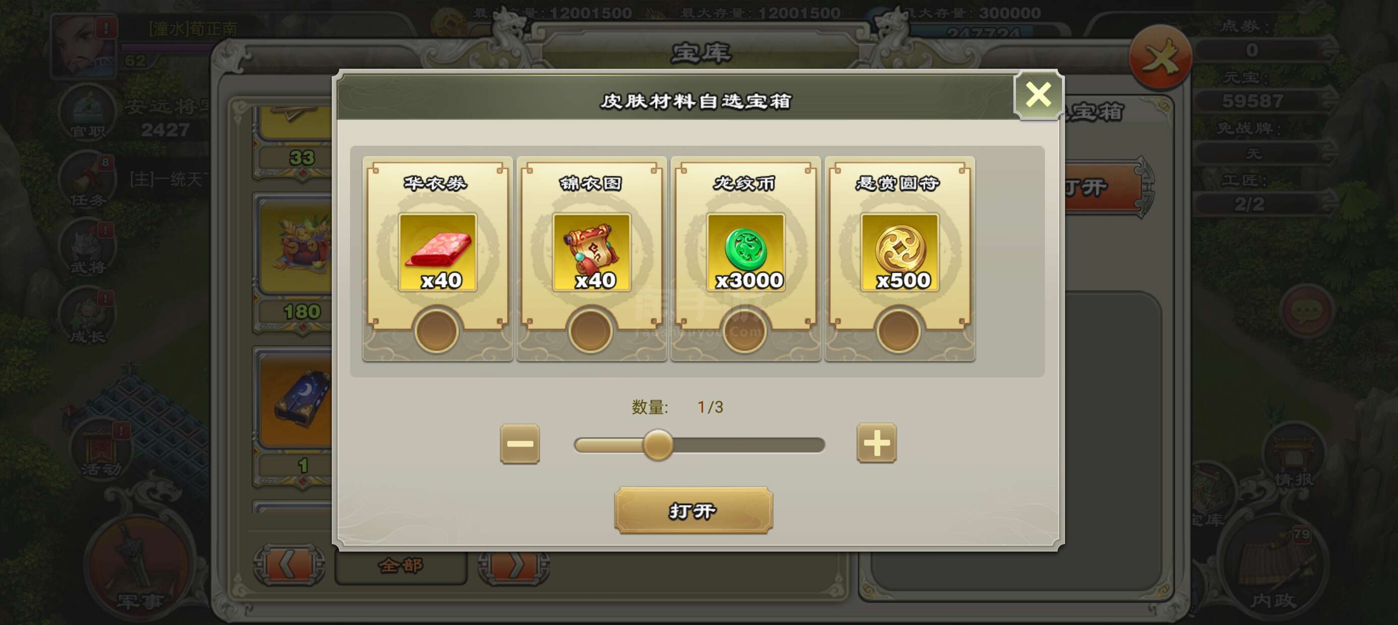Click the red cloth 华衣券 item icon

tap(438, 253)
